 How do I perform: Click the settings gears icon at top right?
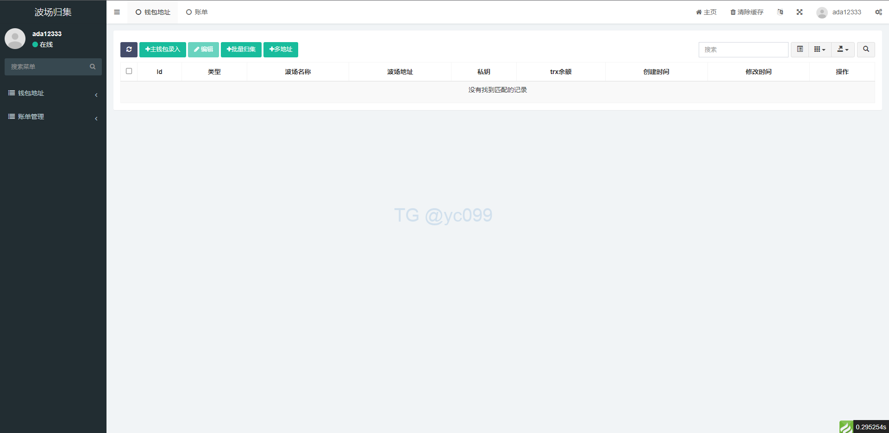878,12
